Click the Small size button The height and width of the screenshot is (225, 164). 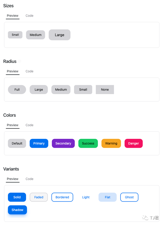tap(15, 35)
